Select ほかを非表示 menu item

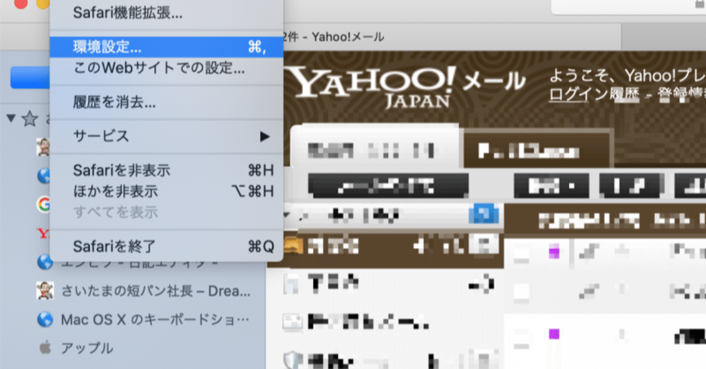166,191
